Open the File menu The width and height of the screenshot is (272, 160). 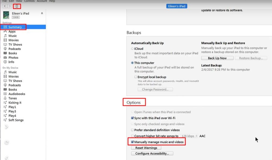coord(5,1)
